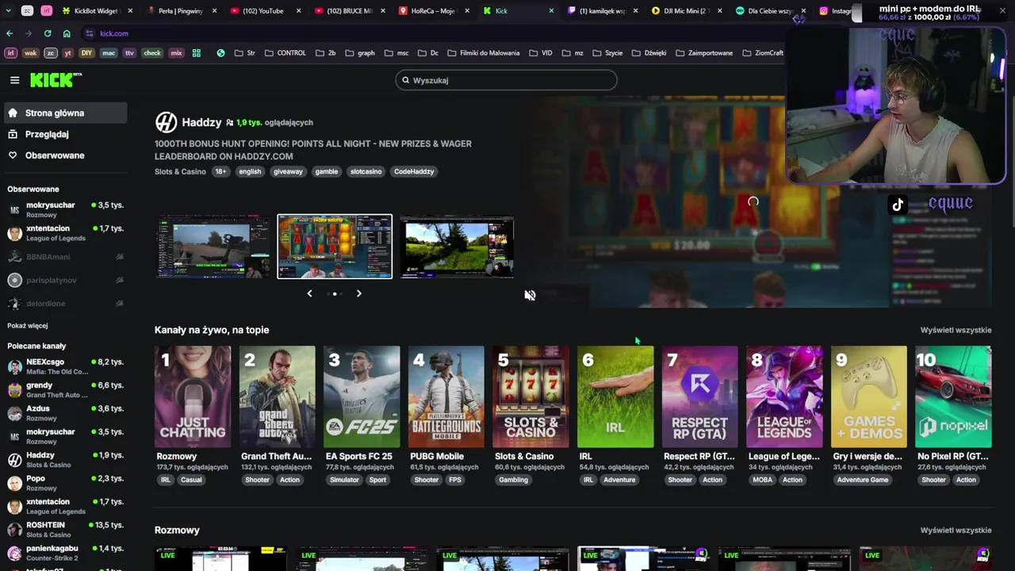Click Wyświetl wszystkie for top categories
Image resolution: width=1015 pixels, height=571 pixels.
pyautogui.click(x=956, y=330)
